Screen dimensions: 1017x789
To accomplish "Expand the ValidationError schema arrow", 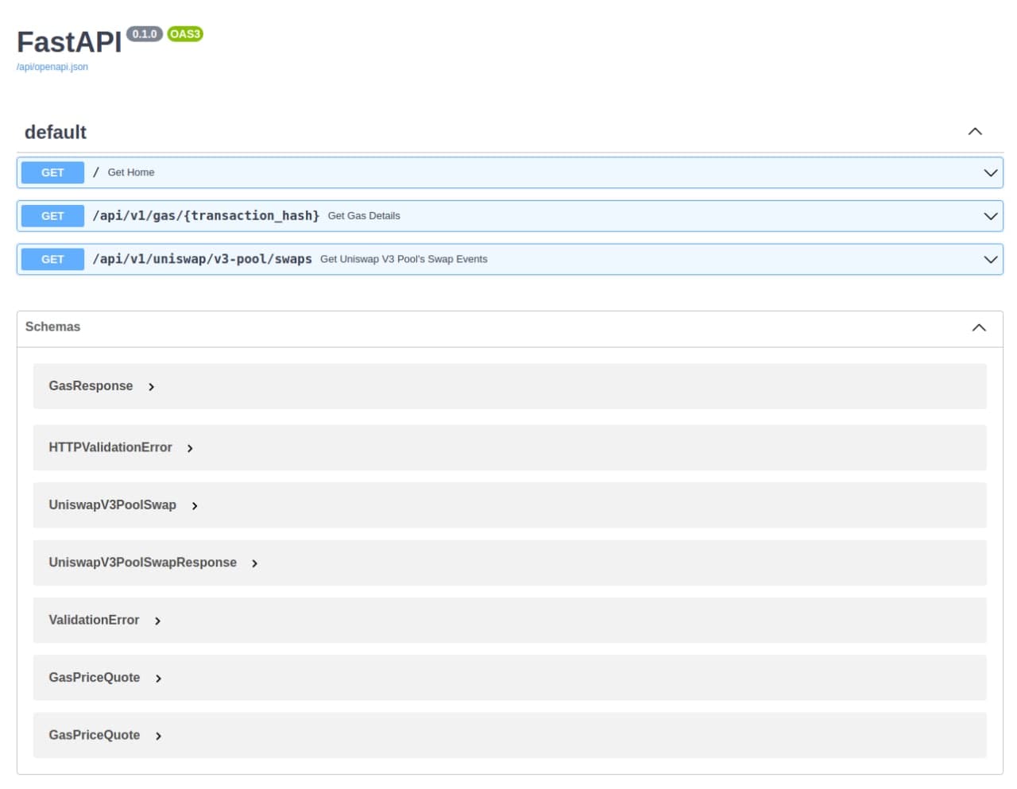I will (x=157, y=621).
